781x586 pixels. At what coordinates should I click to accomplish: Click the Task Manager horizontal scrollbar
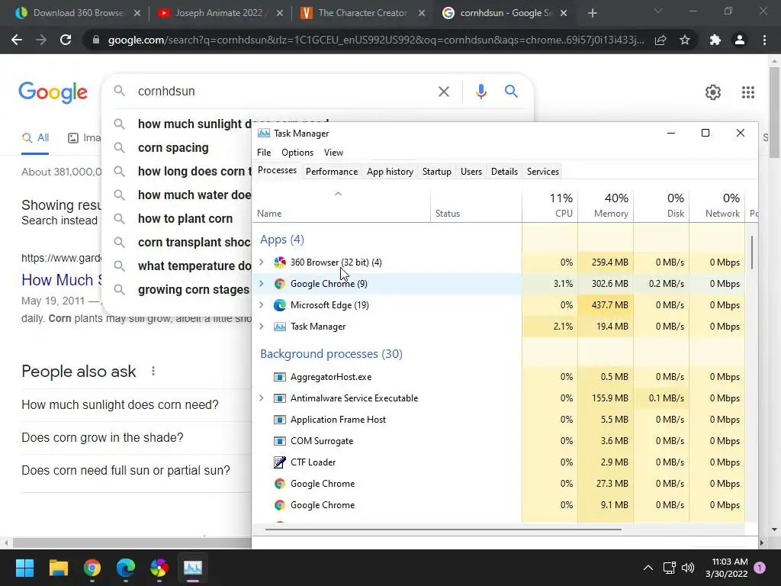[x=443, y=530]
